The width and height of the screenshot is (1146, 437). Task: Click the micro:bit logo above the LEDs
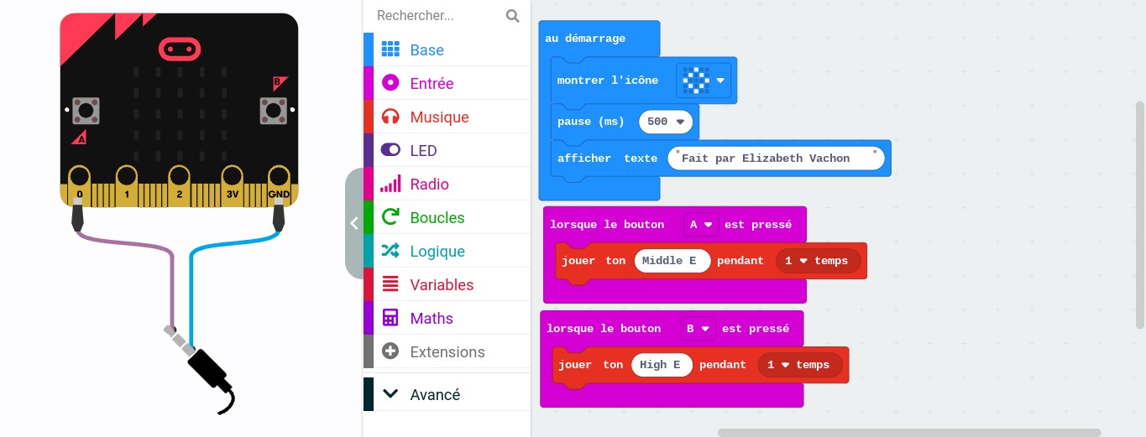[178, 49]
